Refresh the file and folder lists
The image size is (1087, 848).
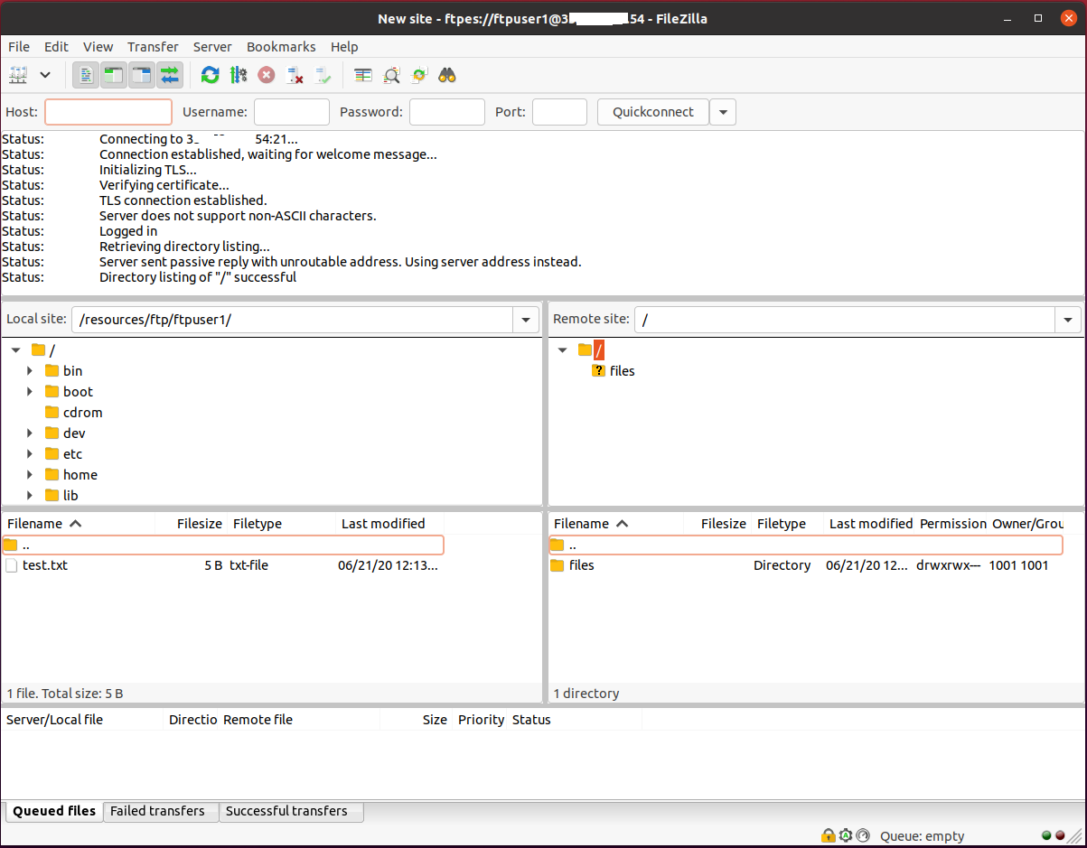click(211, 75)
